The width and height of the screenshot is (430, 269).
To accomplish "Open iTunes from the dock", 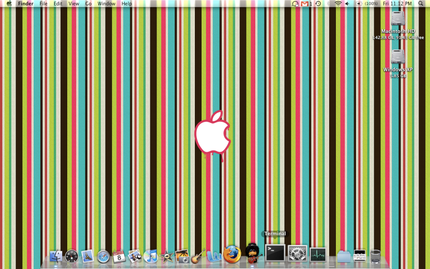I will (150, 256).
